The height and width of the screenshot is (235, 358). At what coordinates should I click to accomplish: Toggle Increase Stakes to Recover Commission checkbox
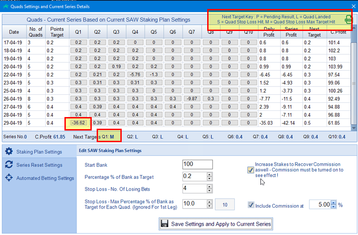point(251,170)
